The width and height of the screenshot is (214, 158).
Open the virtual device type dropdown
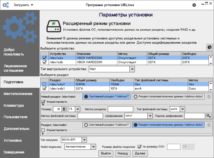(x=132, y=69)
